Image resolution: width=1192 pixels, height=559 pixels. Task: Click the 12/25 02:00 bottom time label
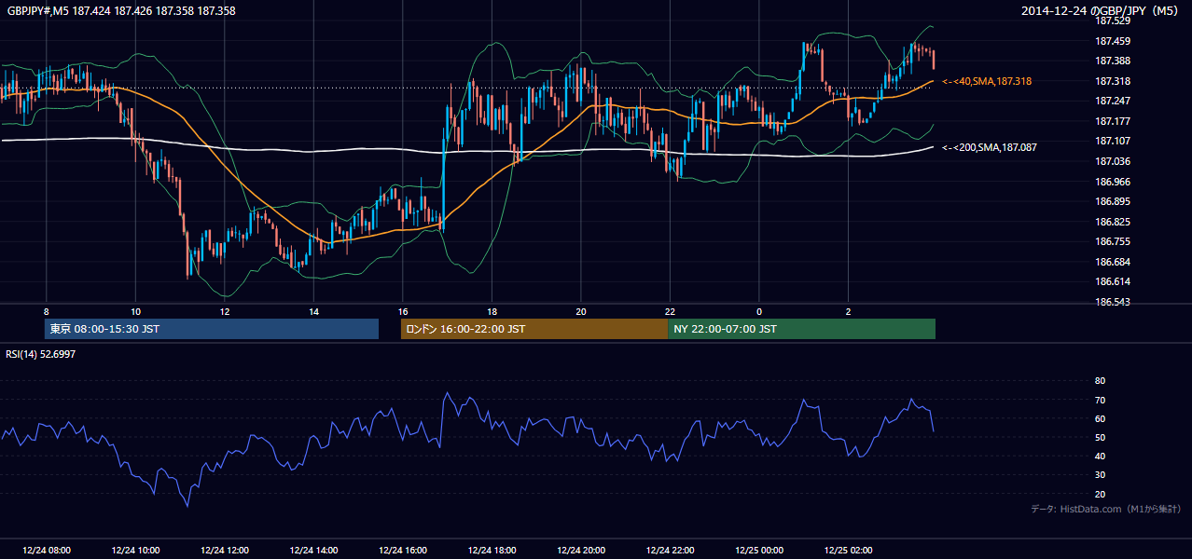click(x=849, y=550)
